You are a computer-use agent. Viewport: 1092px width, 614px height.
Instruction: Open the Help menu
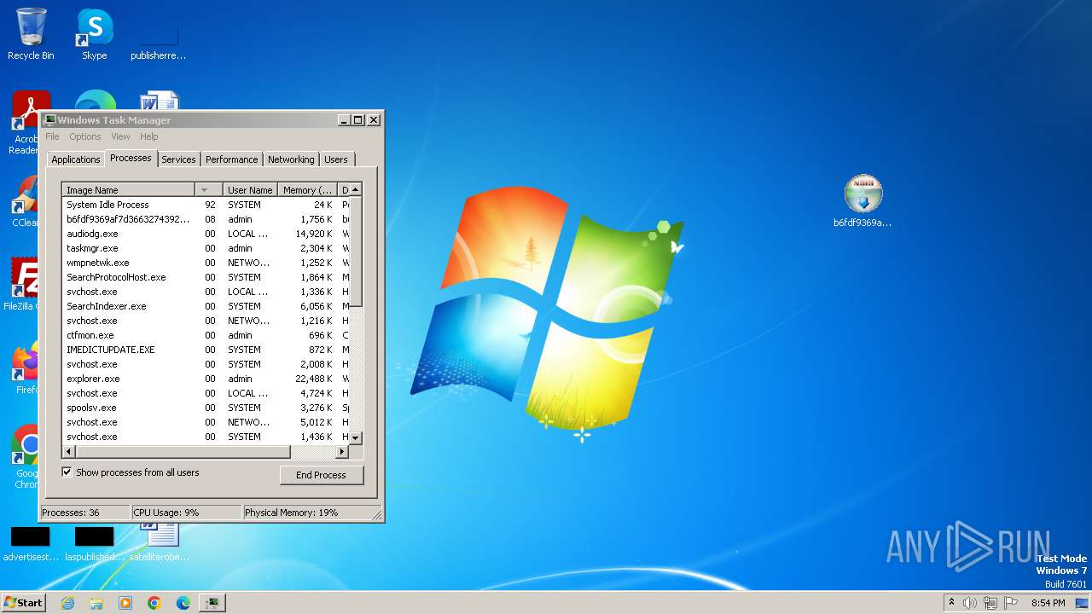point(149,136)
